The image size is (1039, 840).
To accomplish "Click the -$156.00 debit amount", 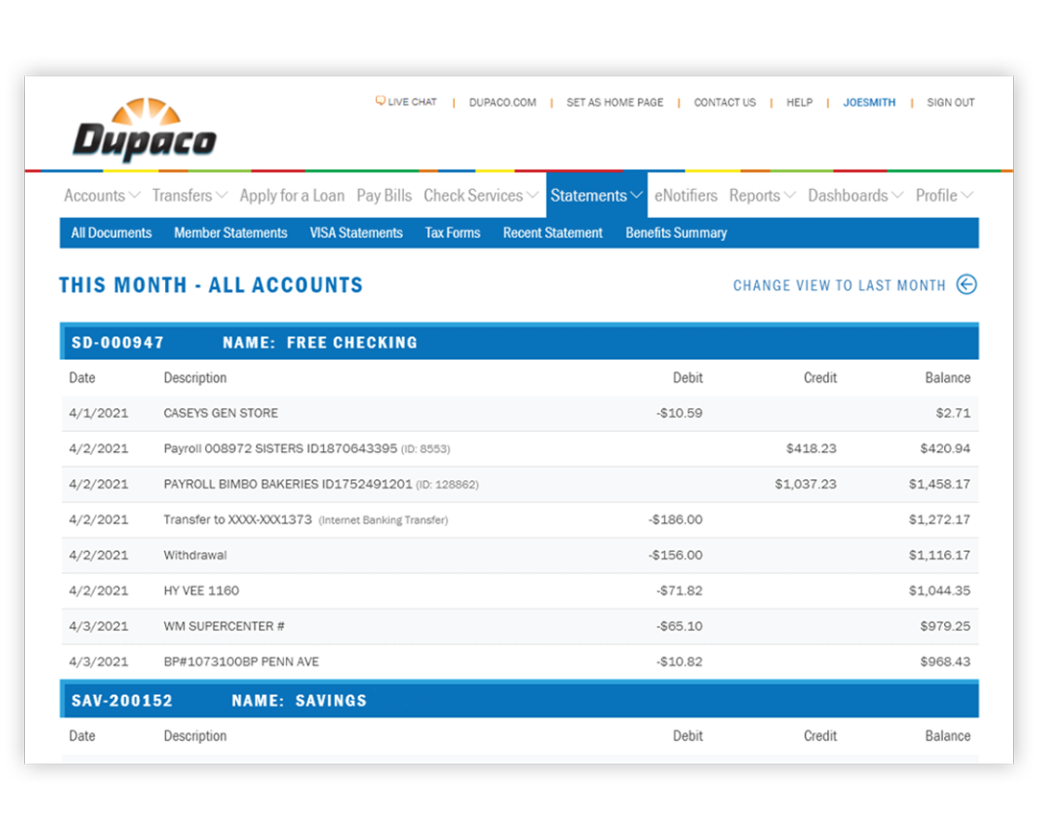I will coord(675,555).
